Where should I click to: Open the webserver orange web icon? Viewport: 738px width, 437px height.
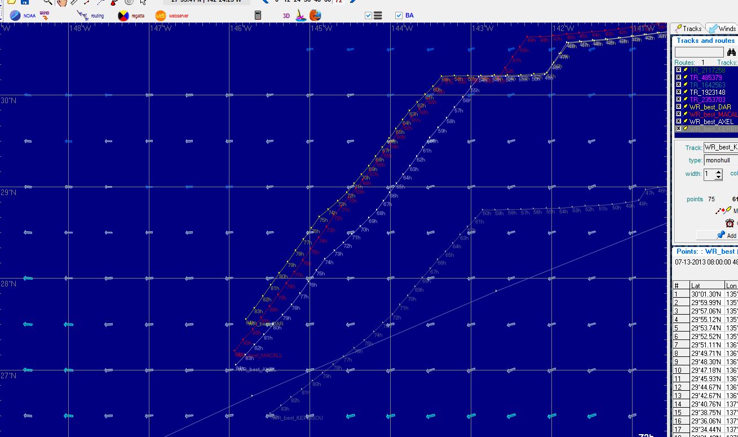click(161, 16)
